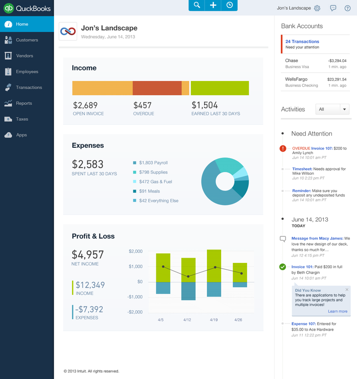Image resolution: width=357 pixels, height=379 pixels.
Task: Open Message from Macy James
Action: click(317, 238)
